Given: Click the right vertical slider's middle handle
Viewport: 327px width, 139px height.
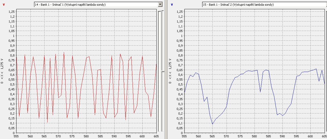Looking at the screenshot, I should point(163,71).
